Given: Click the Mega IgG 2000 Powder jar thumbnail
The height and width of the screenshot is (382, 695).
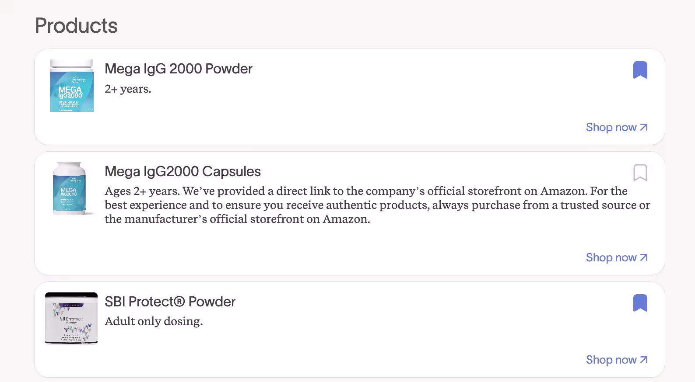Looking at the screenshot, I should tap(71, 86).
